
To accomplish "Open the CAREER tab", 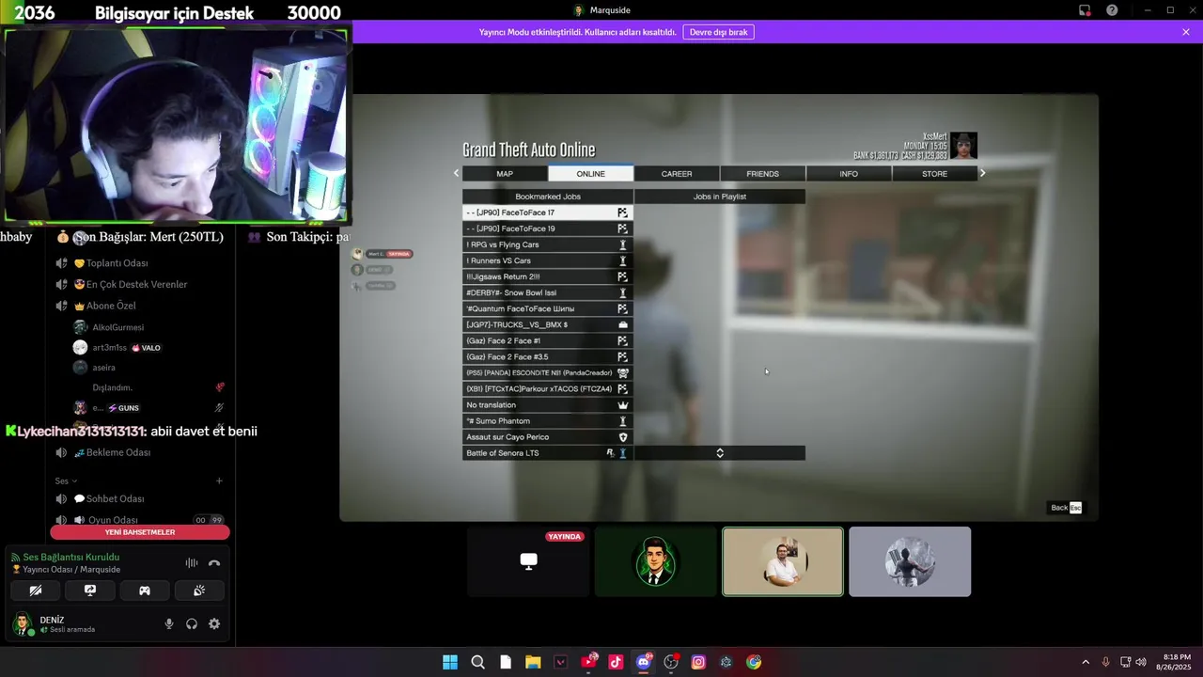I will click(677, 174).
